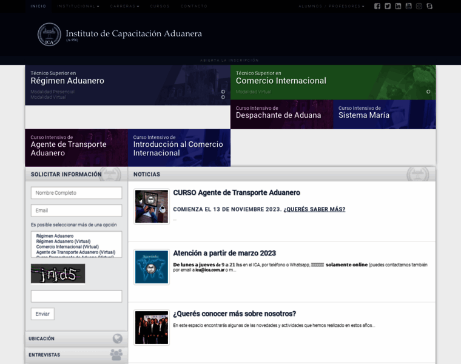
Task: Click the Instituto de Capacitación Aduanera title
Action: 134,33
